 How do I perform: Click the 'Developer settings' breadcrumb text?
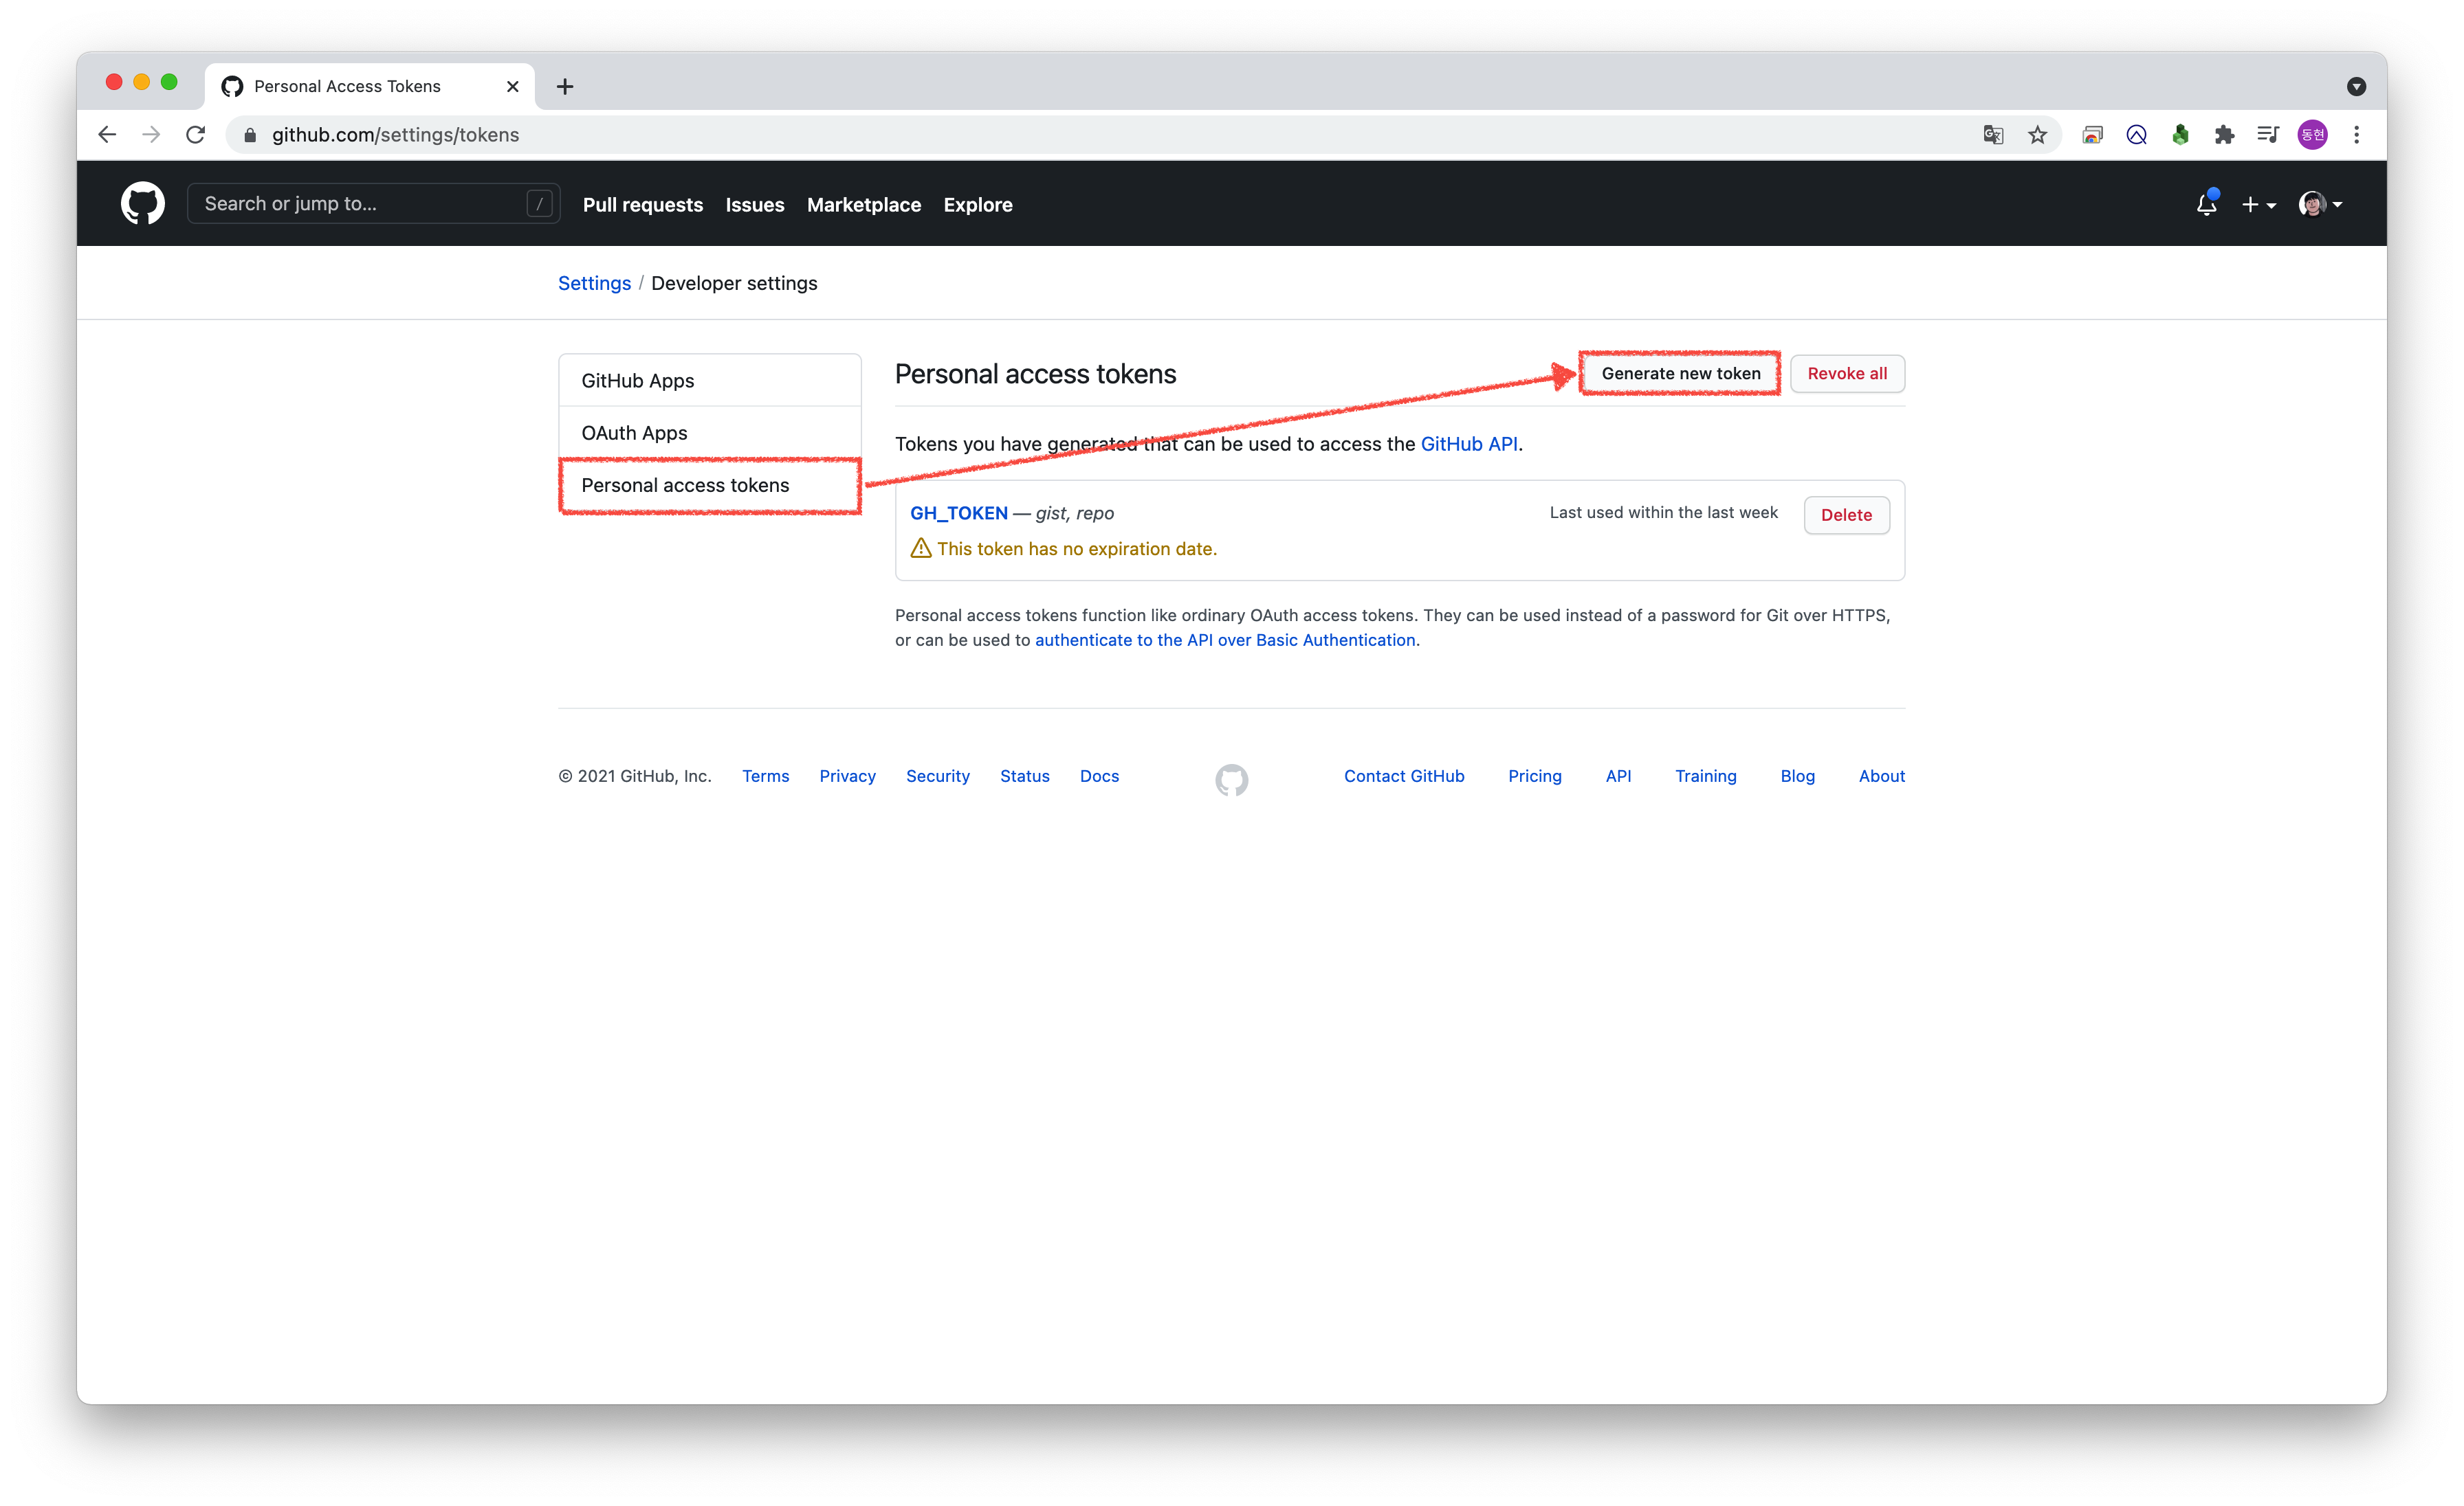coord(734,283)
